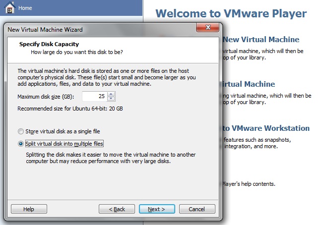Viewport: 331px width, 225px height.
Task: Click 'Recommended size for Ubuntu 64-bit: 20 GB'
Action: pos(70,109)
